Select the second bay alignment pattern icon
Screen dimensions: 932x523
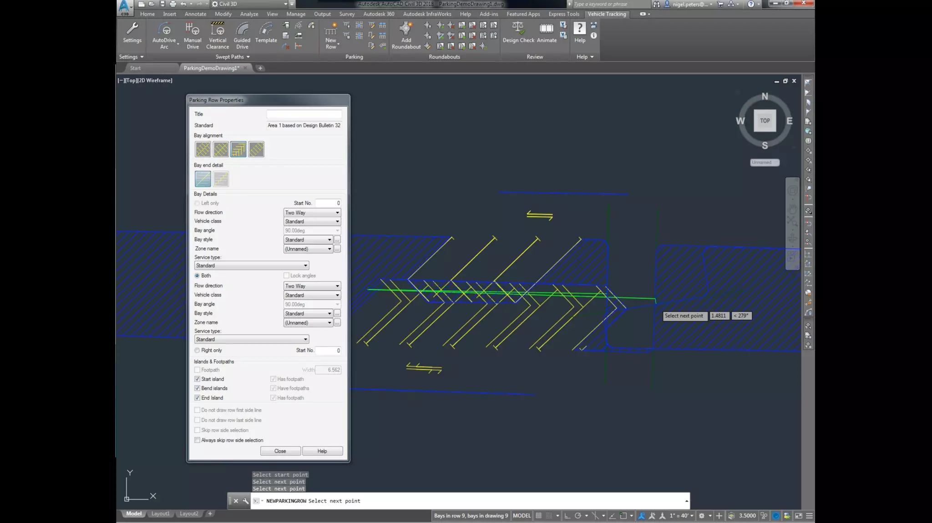click(x=220, y=149)
